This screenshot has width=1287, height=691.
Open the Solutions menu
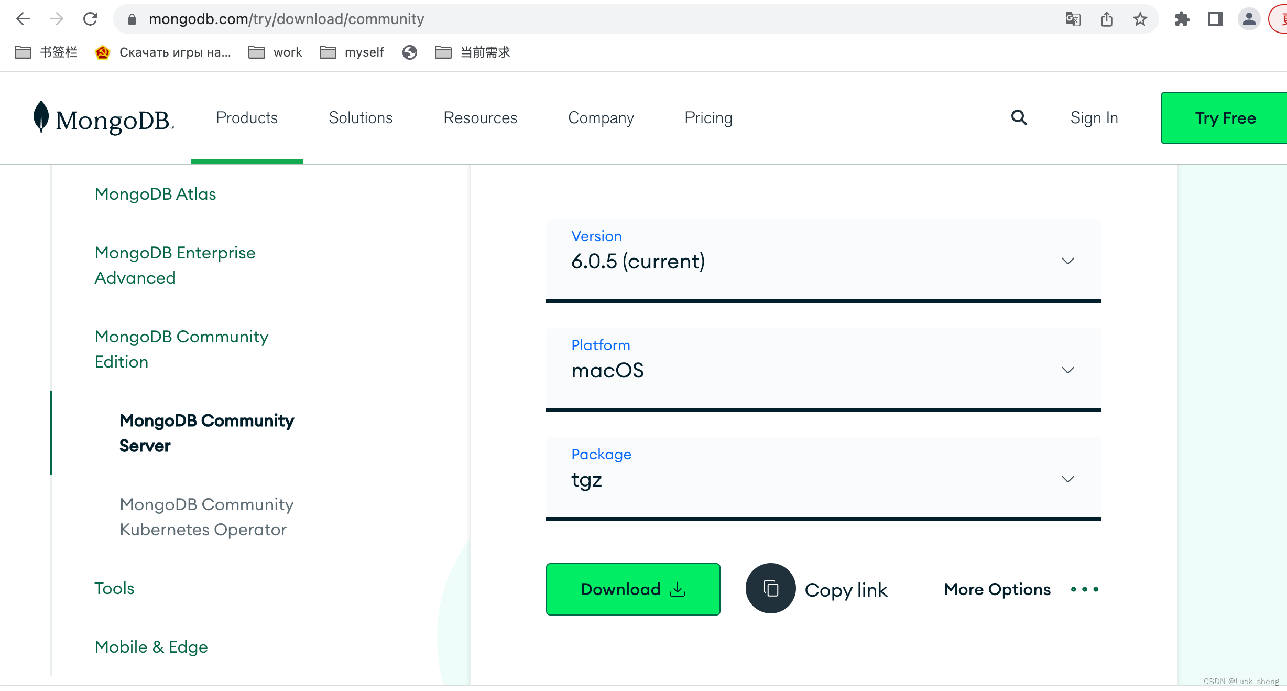click(x=361, y=117)
